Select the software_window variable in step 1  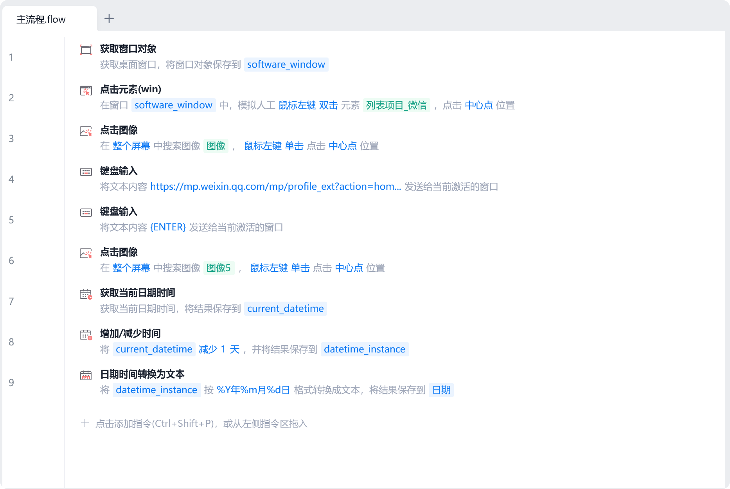[286, 65]
